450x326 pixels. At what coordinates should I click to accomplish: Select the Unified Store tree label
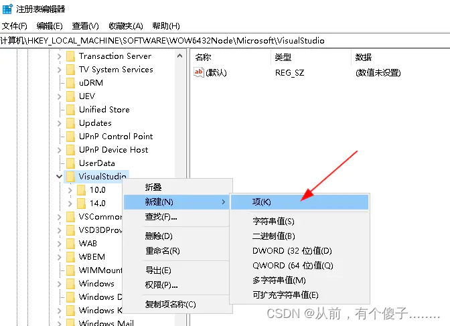pos(104,110)
